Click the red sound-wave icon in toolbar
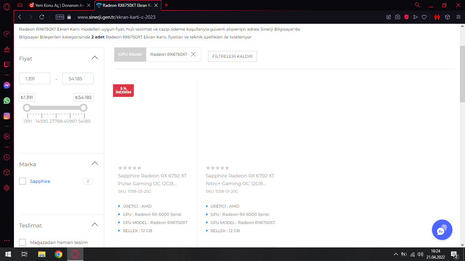The height and width of the screenshot is (261, 465). tap(437, 17)
